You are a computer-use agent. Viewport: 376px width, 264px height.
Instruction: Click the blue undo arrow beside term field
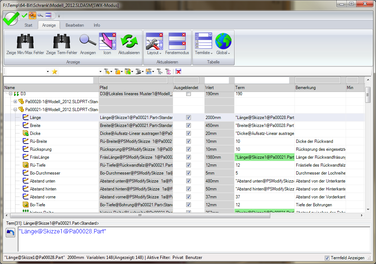(x=10, y=233)
